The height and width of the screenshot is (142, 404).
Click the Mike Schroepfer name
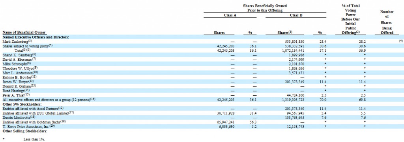pos(17,64)
